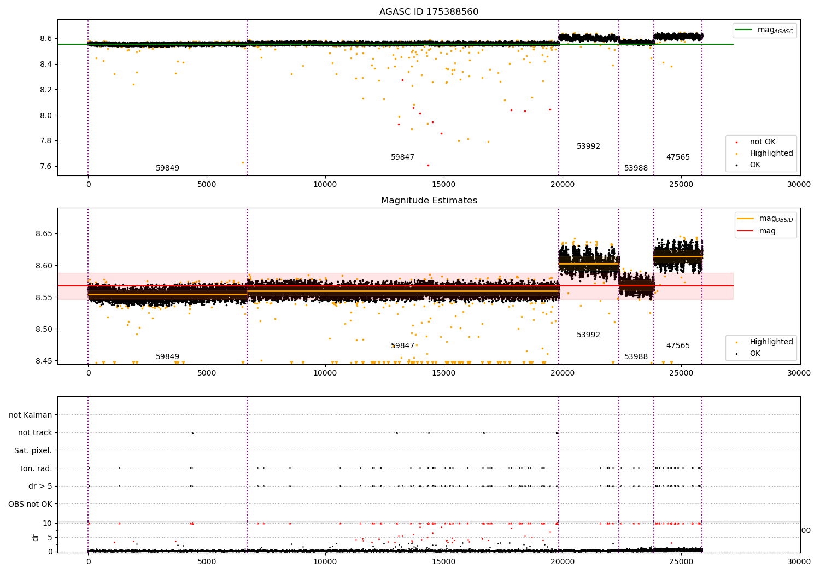Select the orange mag OBSID legend line

745,219
